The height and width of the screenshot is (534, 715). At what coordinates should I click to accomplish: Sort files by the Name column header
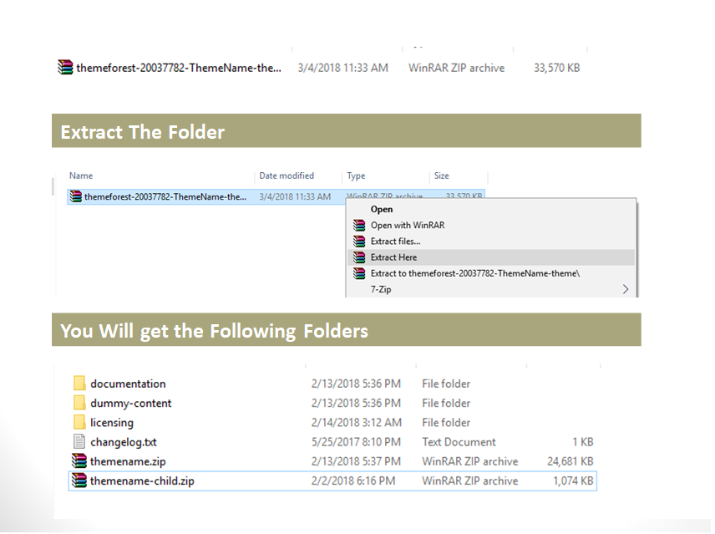coord(81,176)
